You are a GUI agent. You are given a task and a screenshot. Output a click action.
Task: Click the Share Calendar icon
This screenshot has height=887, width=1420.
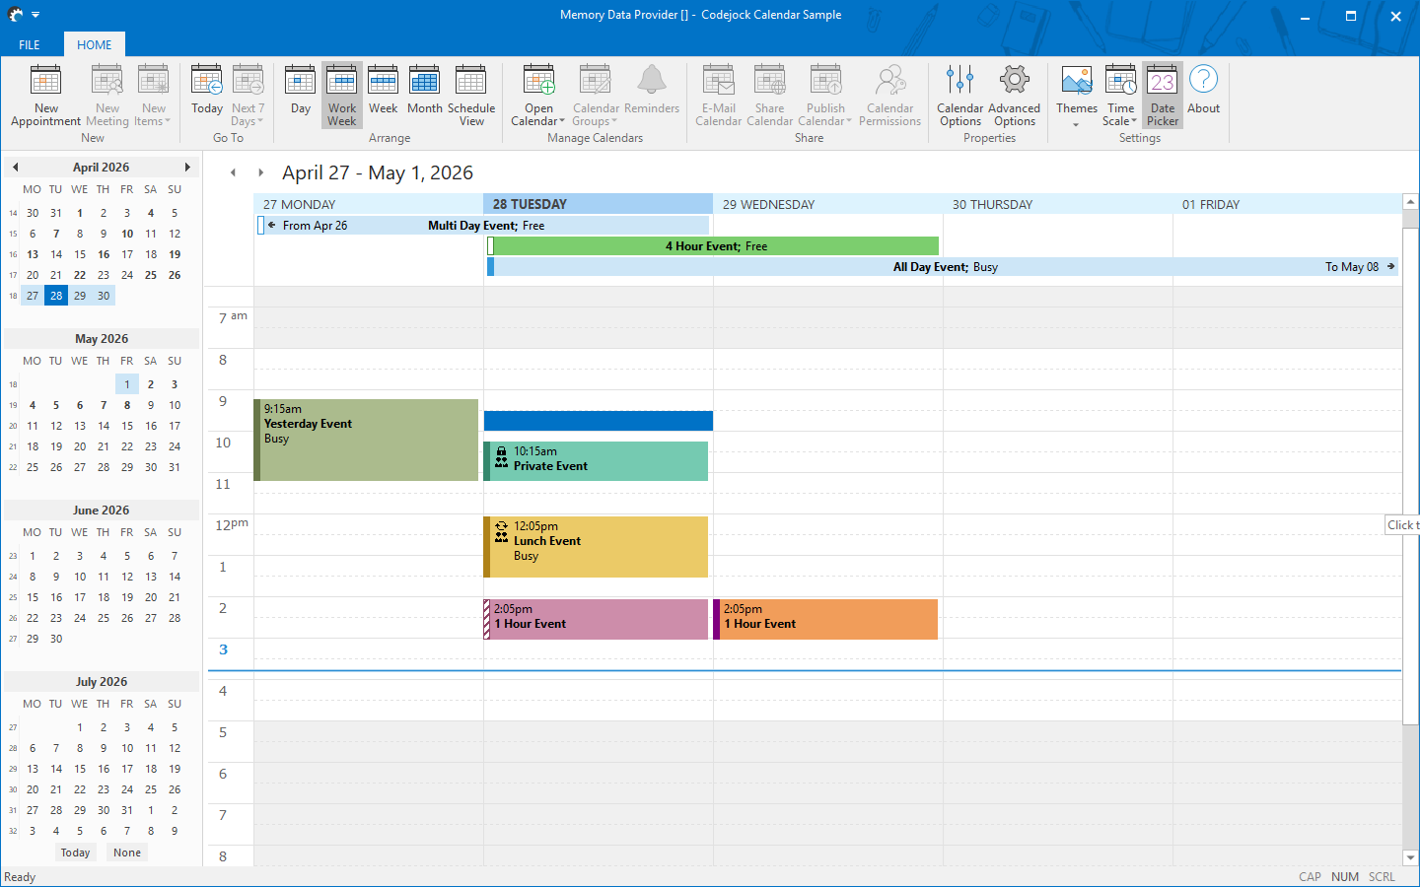coord(769,95)
